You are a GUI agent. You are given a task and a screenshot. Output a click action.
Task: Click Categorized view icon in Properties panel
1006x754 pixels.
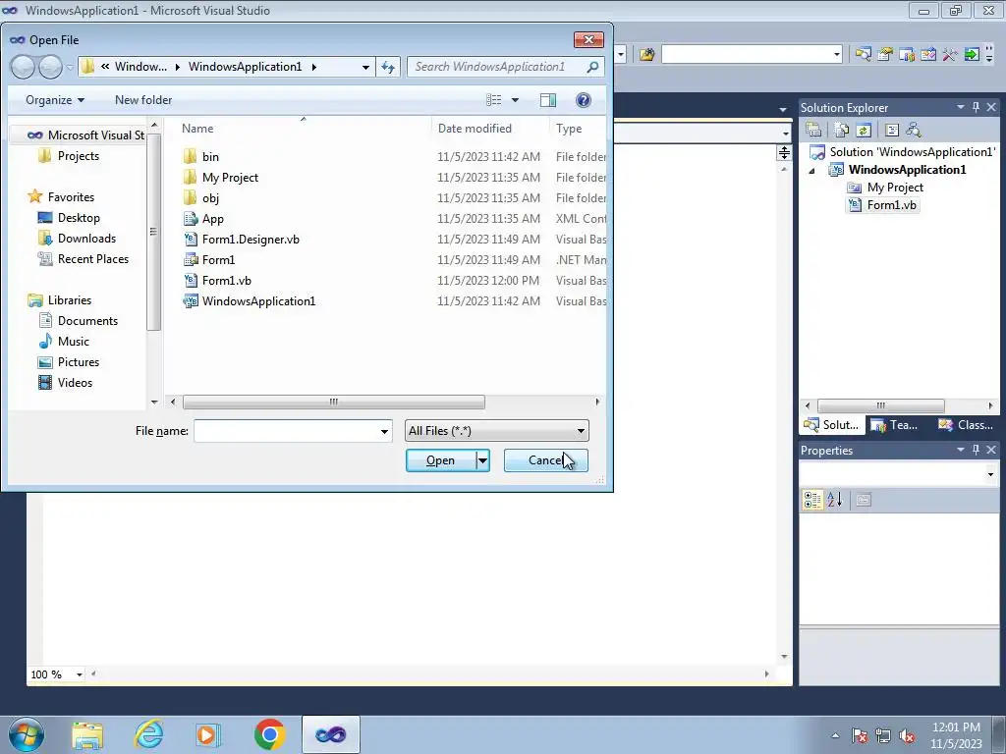point(812,500)
